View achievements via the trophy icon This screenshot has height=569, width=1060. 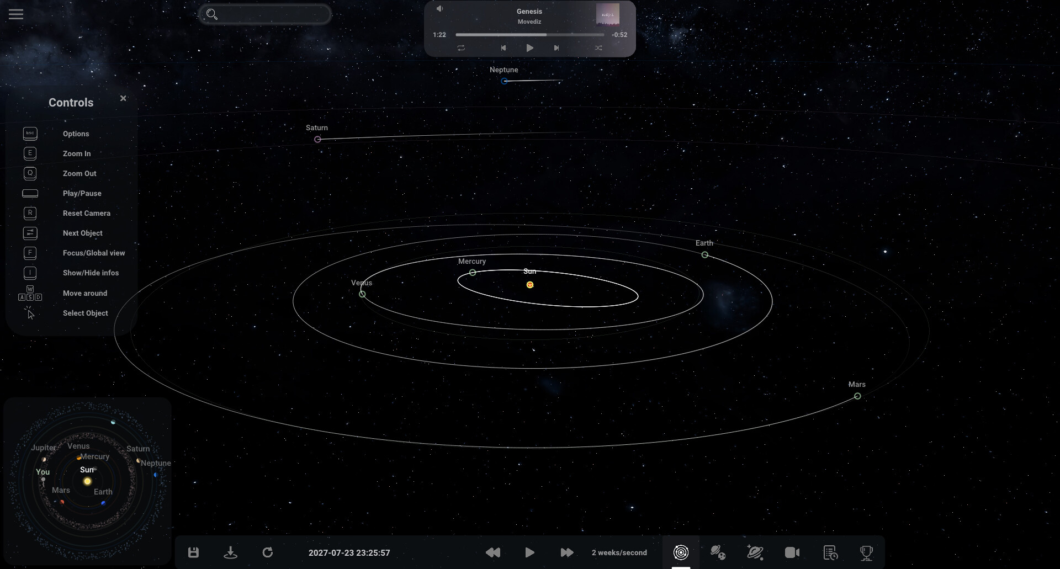867,552
